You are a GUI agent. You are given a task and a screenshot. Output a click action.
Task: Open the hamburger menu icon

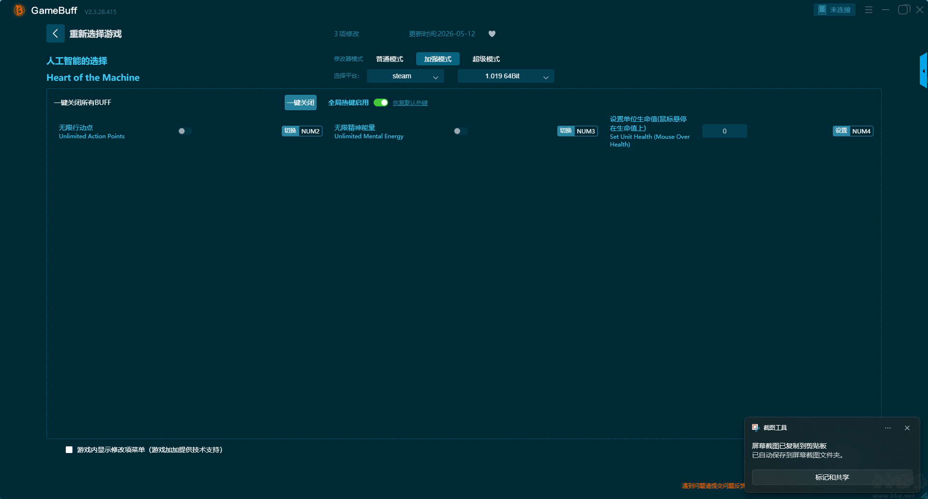pos(869,10)
